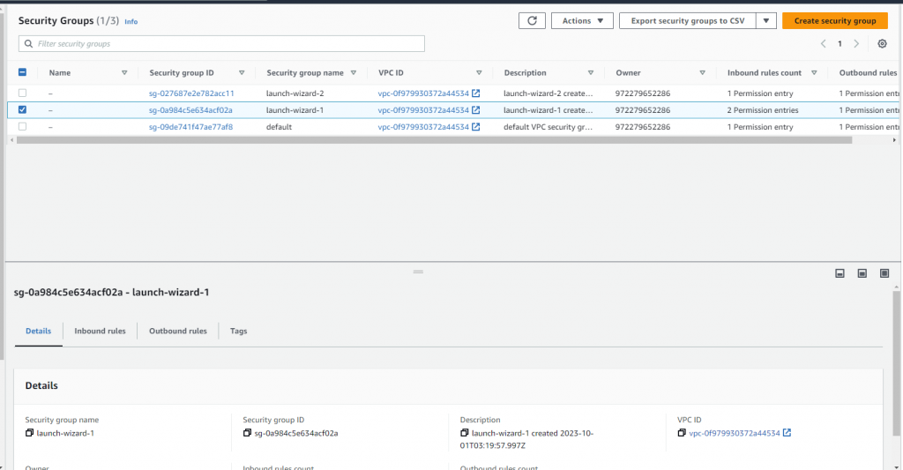Click the 'default VPC security gr…' description

tap(548, 127)
